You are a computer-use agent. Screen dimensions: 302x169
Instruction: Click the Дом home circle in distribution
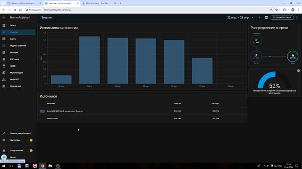293,56
